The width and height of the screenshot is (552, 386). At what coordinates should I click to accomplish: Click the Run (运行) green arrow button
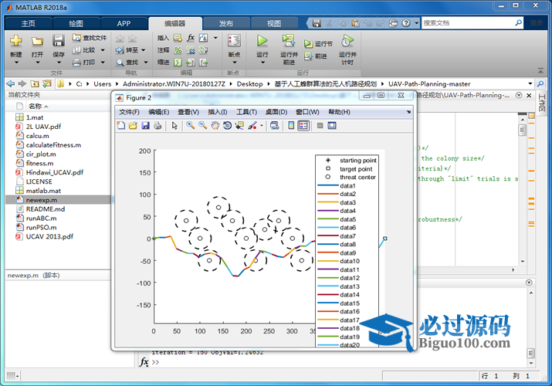tap(262, 41)
